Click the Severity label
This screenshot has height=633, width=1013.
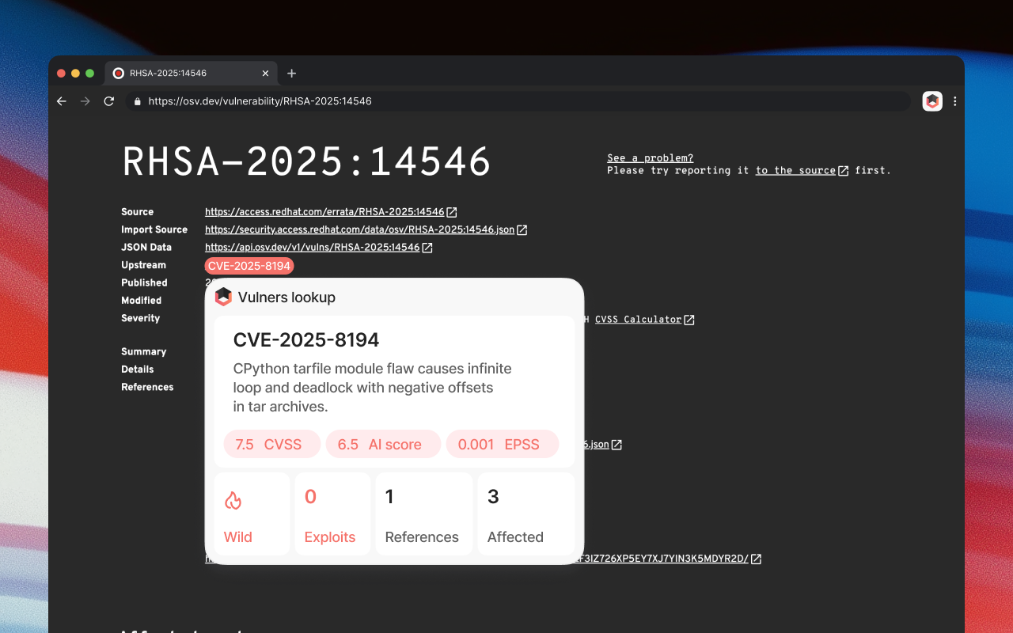(x=141, y=318)
